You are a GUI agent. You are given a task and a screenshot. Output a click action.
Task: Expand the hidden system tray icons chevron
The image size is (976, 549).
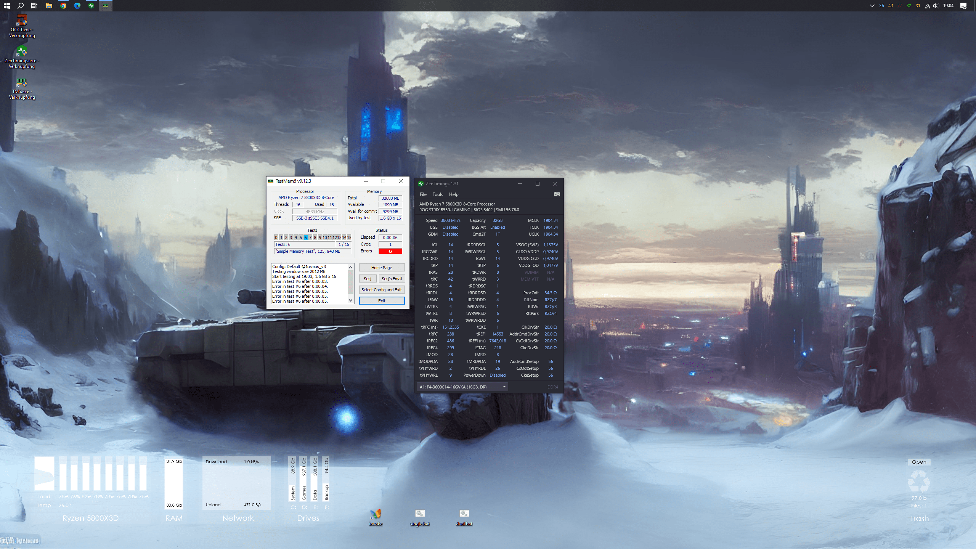click(x=872, y=6)
